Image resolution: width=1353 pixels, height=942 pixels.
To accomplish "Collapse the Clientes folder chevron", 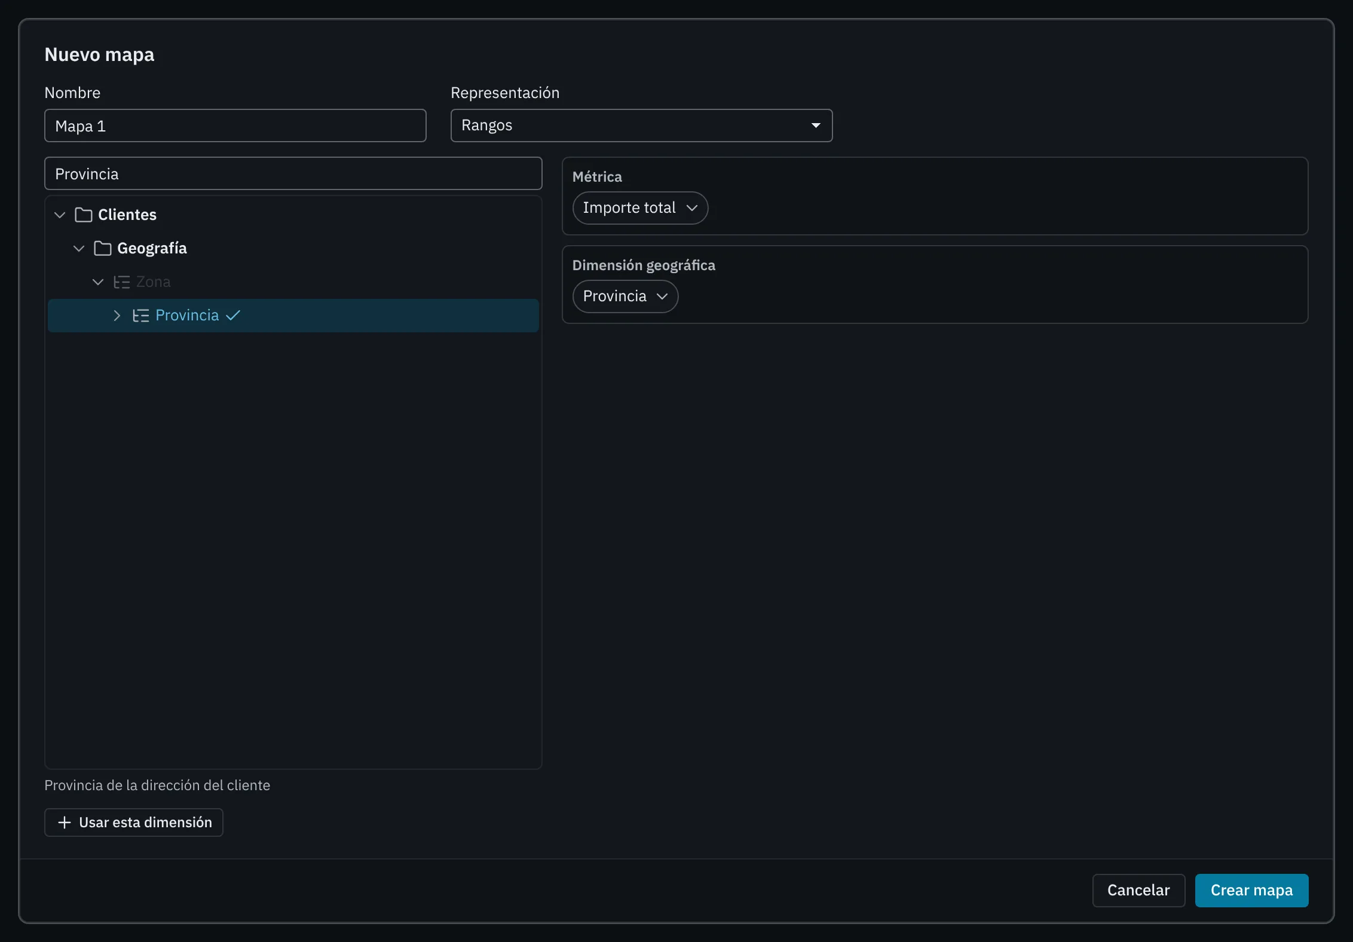I will 60,215.
